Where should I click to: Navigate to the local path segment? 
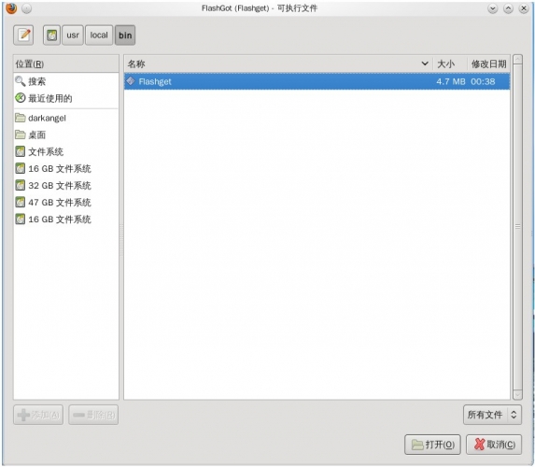point(99,35)
